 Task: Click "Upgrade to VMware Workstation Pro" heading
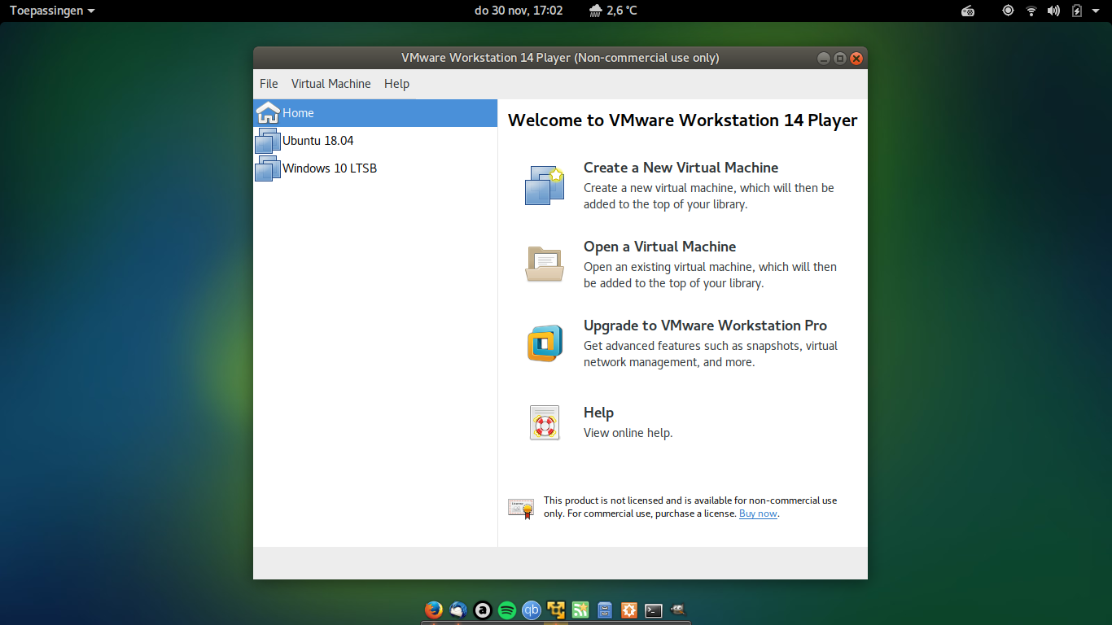(705, 326)
